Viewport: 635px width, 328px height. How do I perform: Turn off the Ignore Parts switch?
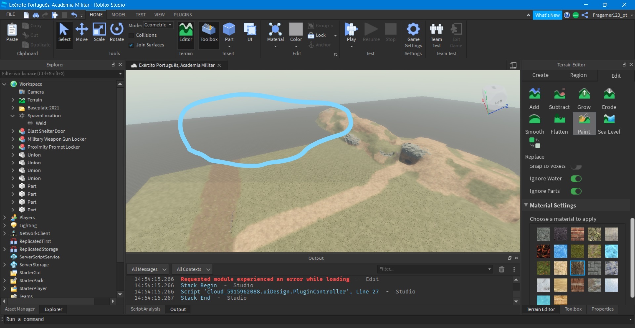(576, 191)
